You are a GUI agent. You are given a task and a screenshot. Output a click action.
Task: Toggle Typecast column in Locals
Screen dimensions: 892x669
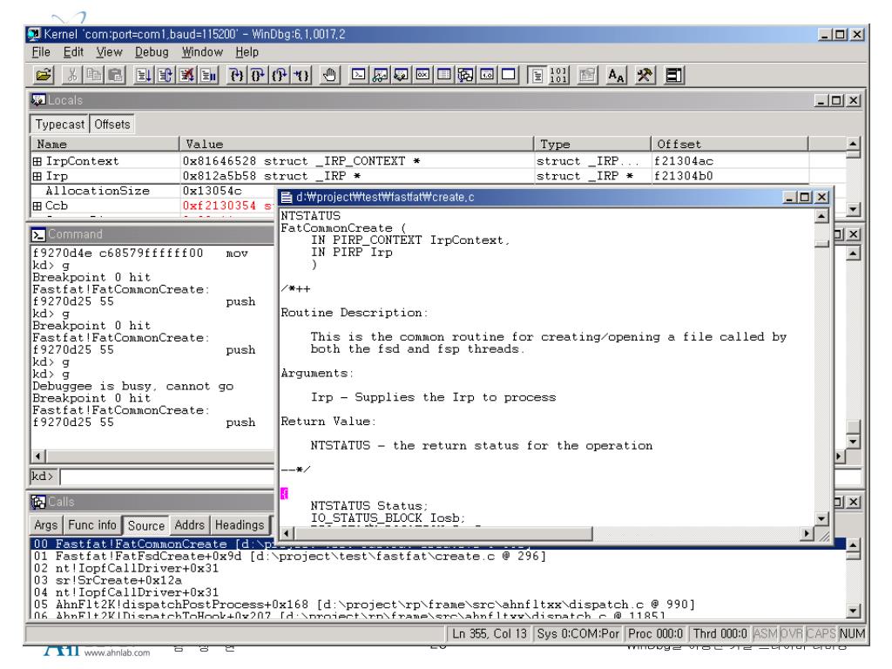coord(60,124)
